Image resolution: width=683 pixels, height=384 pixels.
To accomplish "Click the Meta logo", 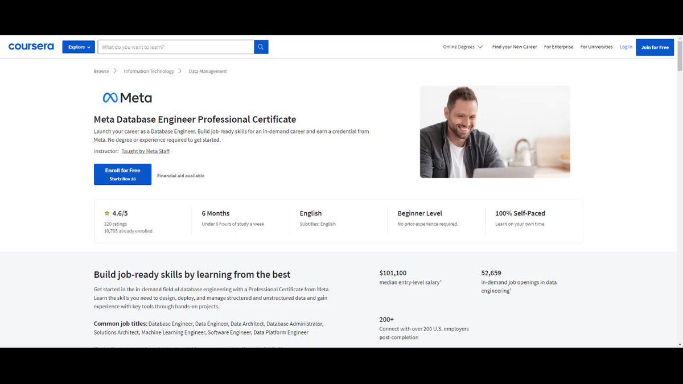I will 127,98.
